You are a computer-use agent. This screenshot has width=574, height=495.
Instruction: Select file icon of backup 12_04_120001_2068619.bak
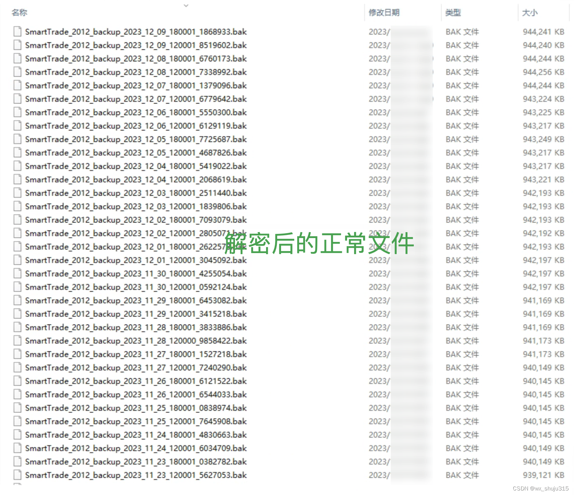click(x=17, y=179)
